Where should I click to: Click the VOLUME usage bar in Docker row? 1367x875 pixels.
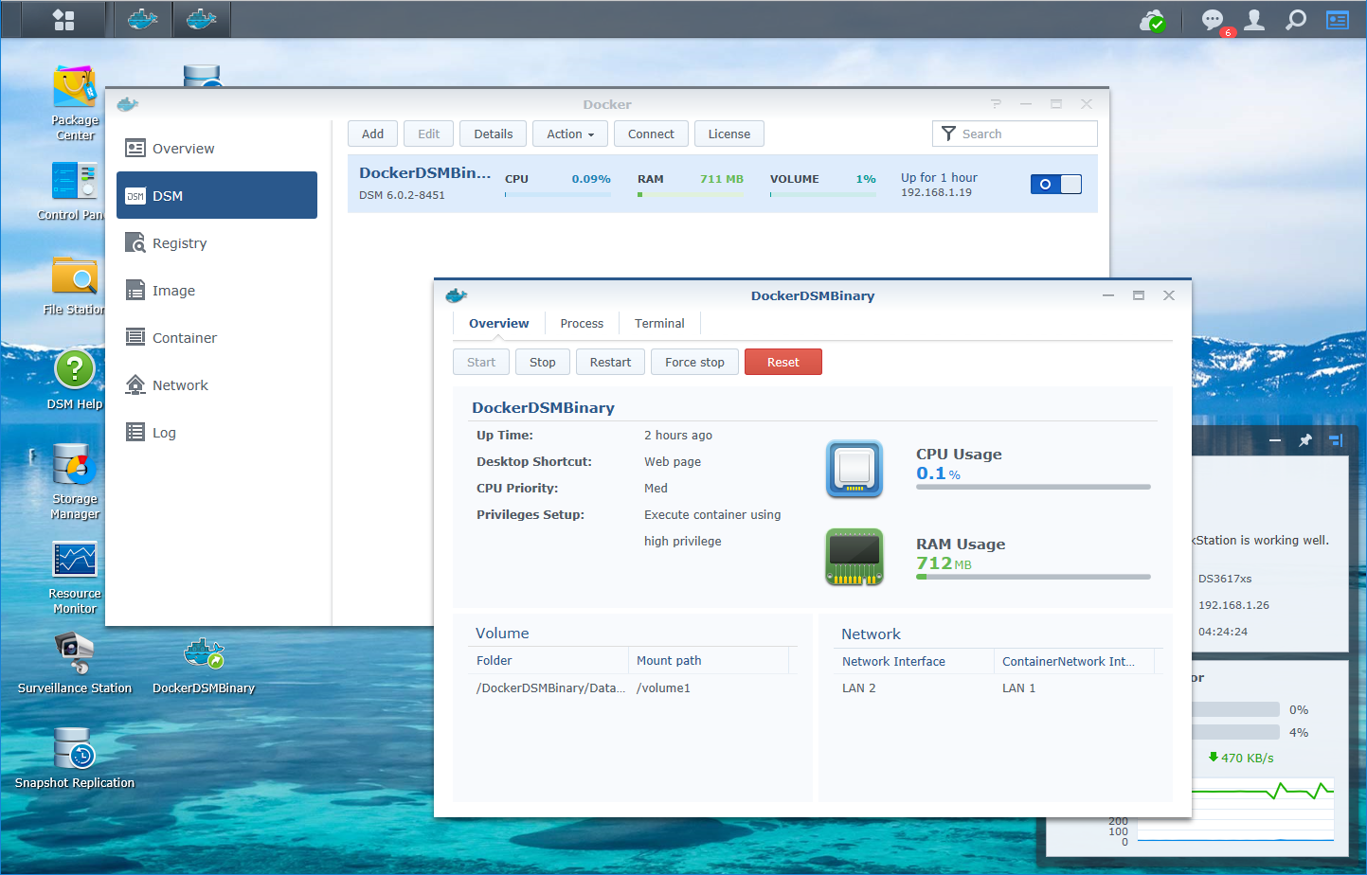823,195
